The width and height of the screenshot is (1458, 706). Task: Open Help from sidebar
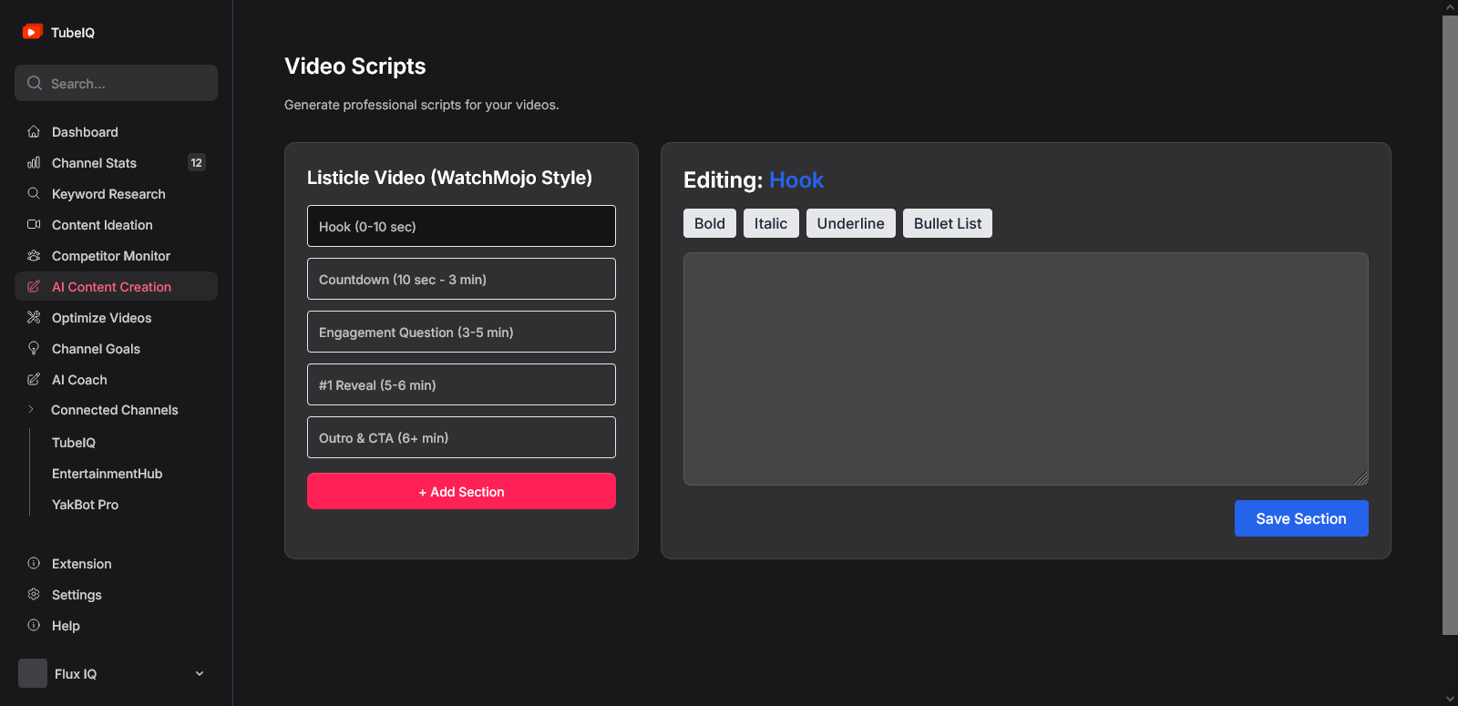click(x=116, y=626)
